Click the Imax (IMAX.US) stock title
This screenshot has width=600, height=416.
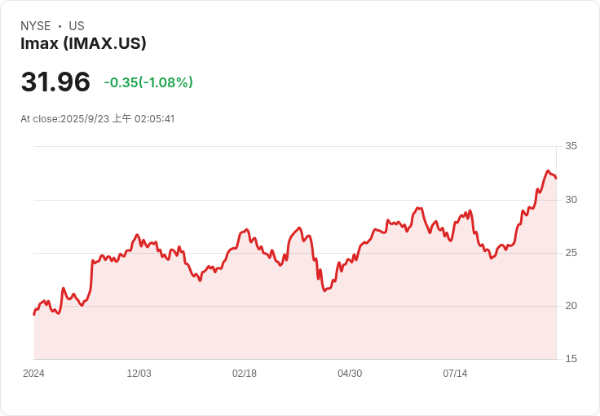pyautogui.click(x=83, y=43)
